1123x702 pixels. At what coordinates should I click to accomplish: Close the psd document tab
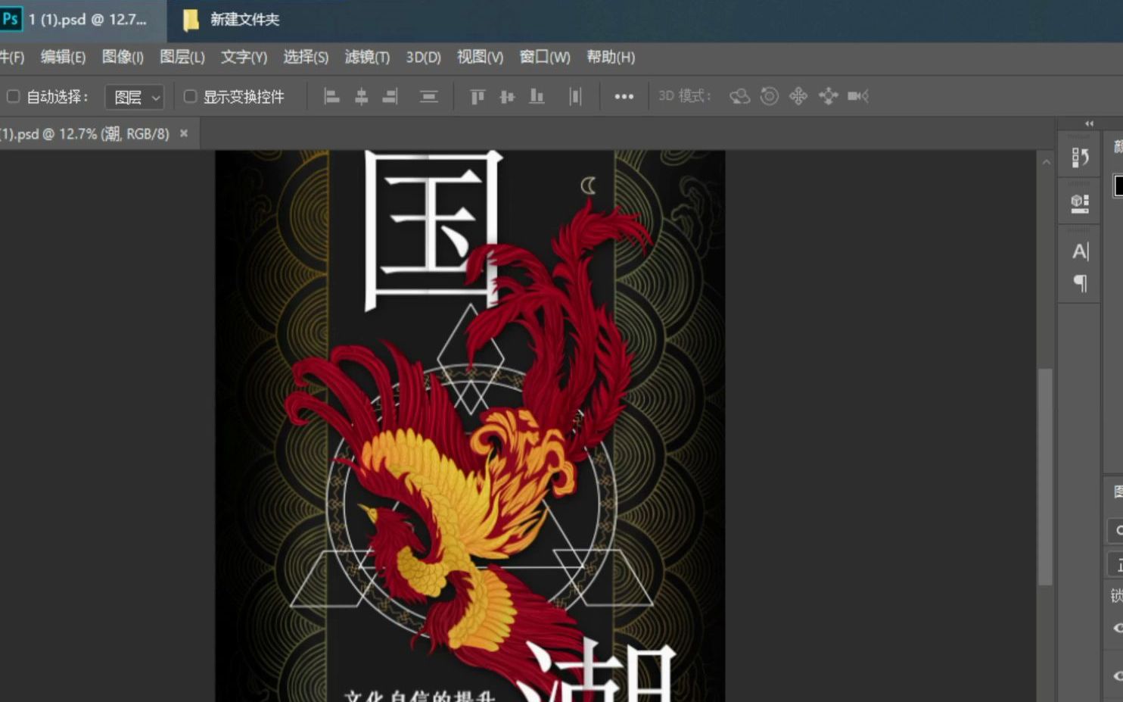click(x=184, y=133)
